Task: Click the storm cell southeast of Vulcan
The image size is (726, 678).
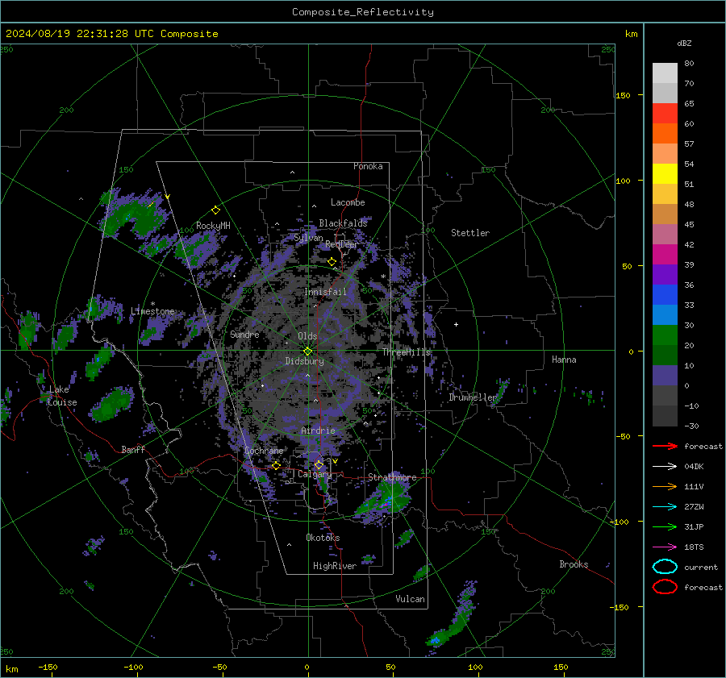Action: point(452,618)
